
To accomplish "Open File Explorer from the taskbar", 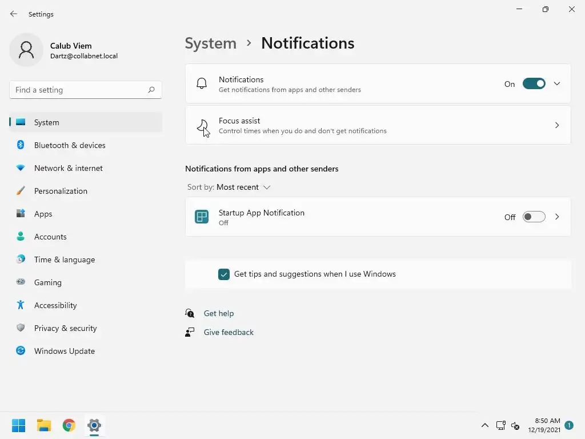I will pos(44,425).
